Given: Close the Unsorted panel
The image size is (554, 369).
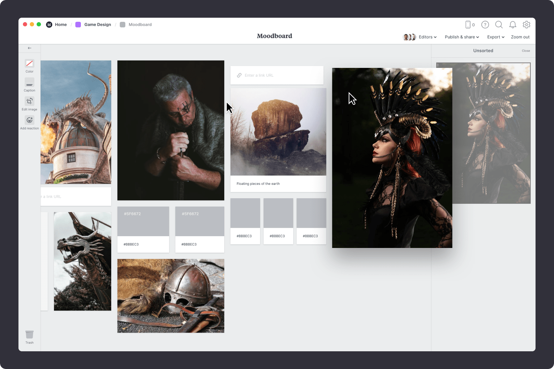Looking at the screenshot, I should (526, 51).
